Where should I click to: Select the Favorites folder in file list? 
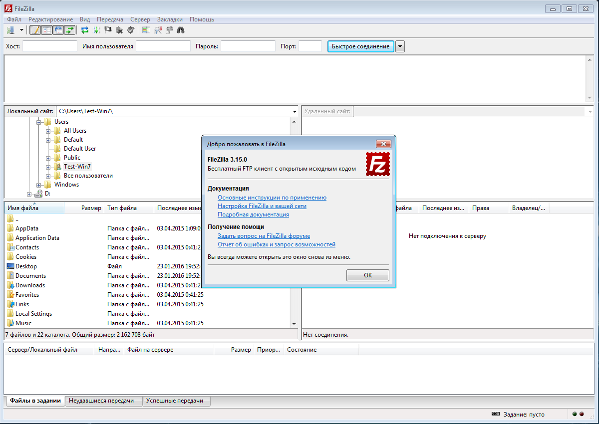click(27, 295)
